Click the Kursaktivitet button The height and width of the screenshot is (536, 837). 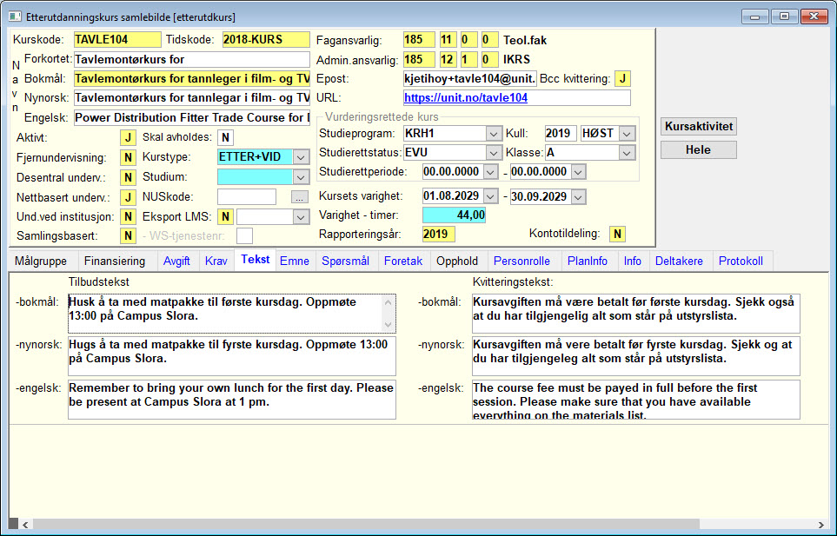click(x=699, y=127)
